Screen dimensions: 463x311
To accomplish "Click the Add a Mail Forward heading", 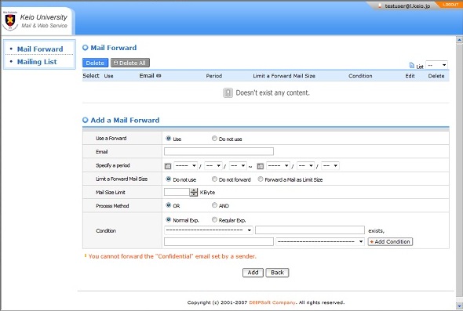I will click(x=125, y=121).
